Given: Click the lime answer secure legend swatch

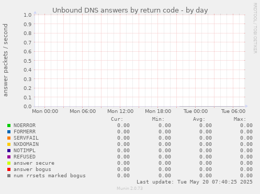Looking at the screenshot, I should click(x=9, y=163).
